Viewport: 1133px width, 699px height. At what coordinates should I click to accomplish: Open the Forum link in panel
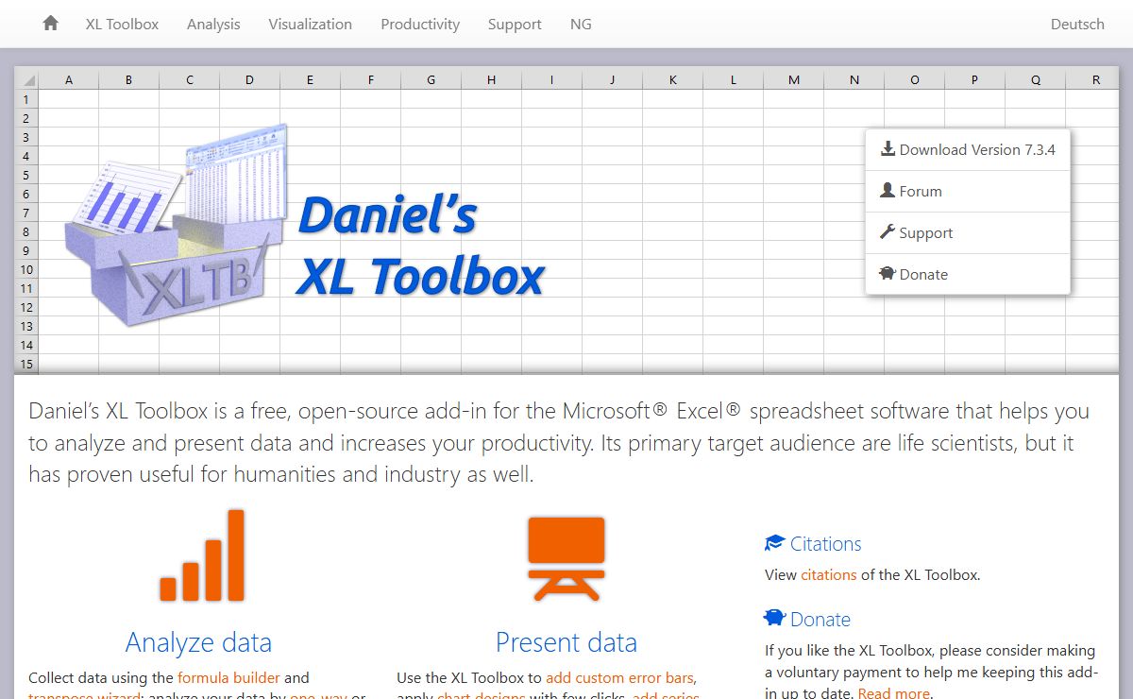[x=968, y=191]
